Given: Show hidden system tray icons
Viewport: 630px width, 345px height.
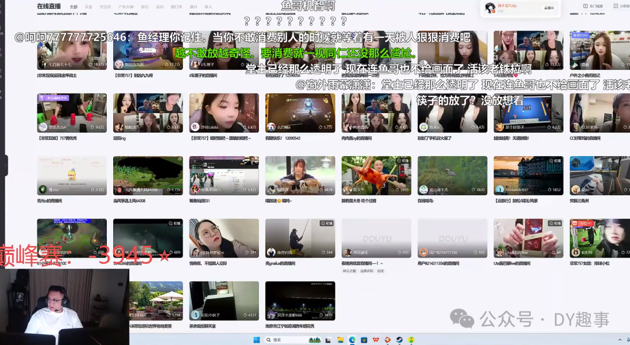Looking at the screenshot, I should [x=619, y=340].
